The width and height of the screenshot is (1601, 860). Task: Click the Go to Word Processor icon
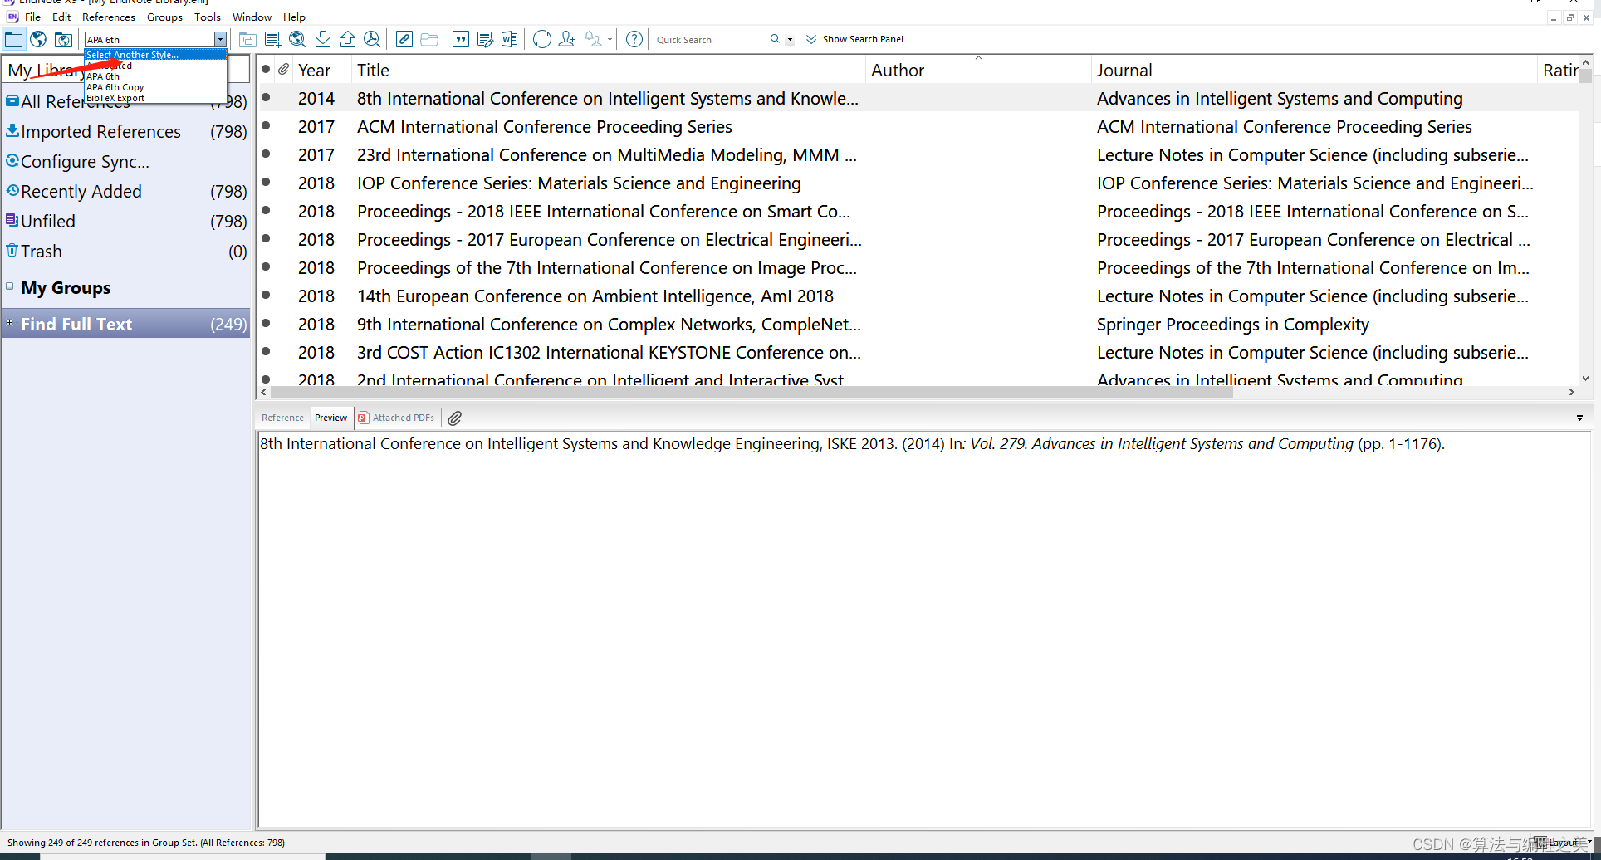tap(509, 39)
